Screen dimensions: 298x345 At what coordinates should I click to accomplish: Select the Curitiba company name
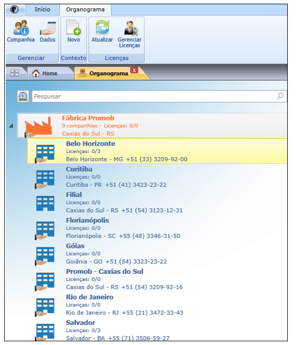click(x=79, y=169)
